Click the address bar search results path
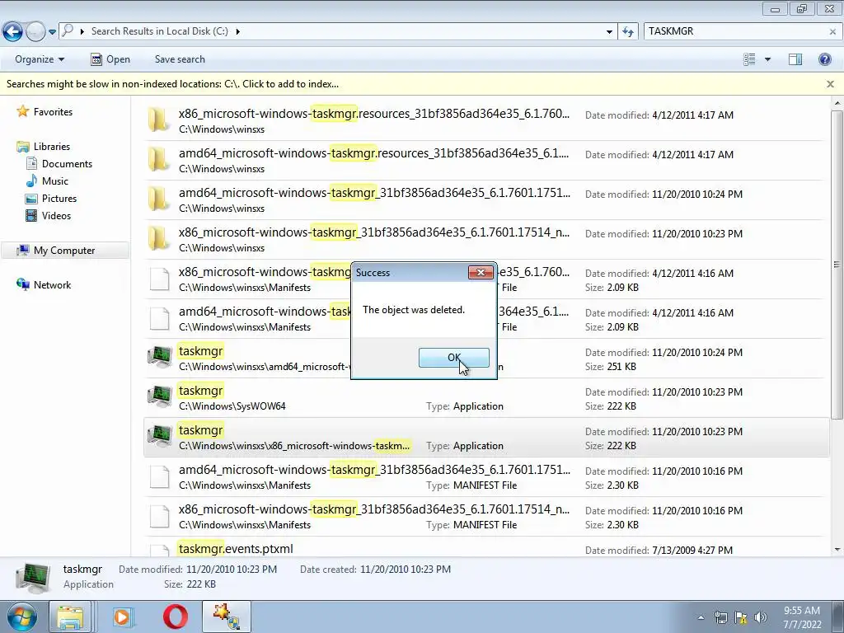The height and width of the screenshot is (633, 844). pyautogui.click(x=159, y=31)
